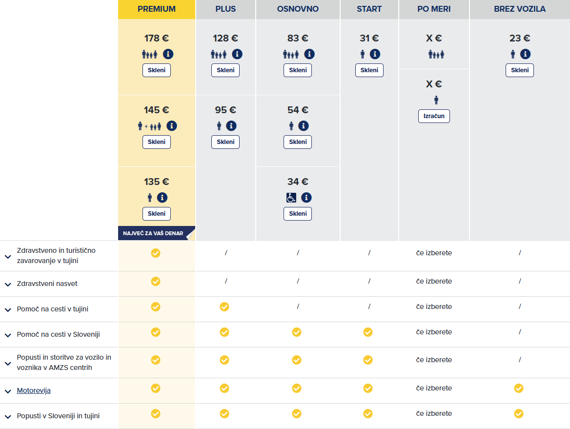570x429 pixels.
Task: Click info icon for Brez vozila 23 €
Action: point(525,54)
